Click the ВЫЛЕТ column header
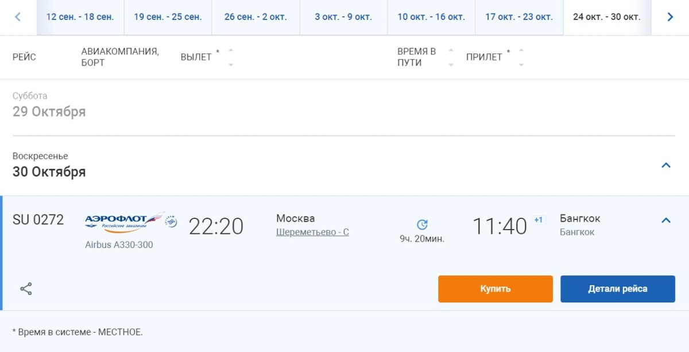The image size is (689, 352). [x=196, y=57]
